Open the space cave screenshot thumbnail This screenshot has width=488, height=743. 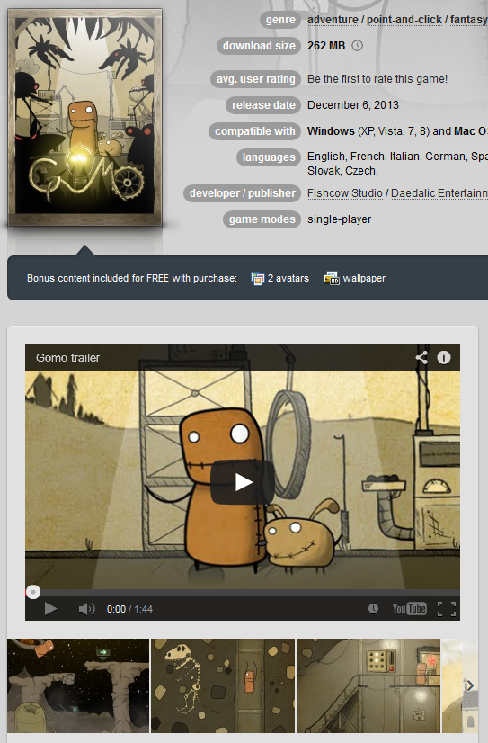[x=78, y=685]
